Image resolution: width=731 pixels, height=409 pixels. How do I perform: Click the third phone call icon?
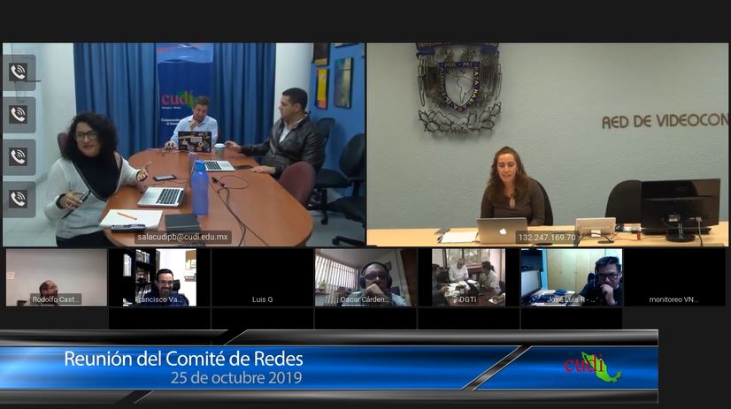click(19, 157)
